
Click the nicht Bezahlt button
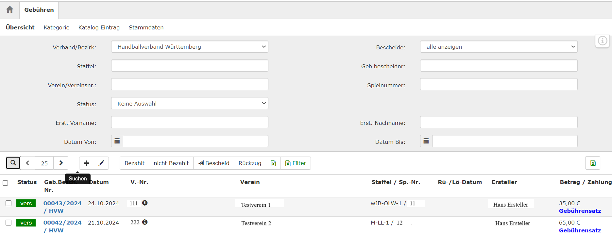click(171, 163)
